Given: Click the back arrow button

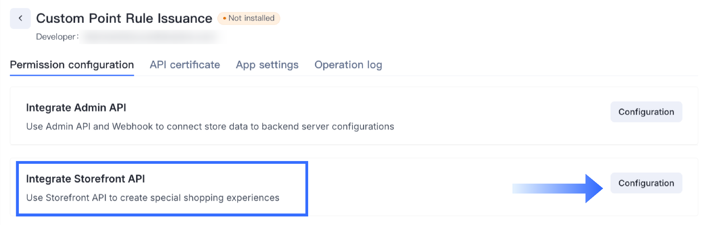Looking at the screenshot, I should [x=20, y=18].
